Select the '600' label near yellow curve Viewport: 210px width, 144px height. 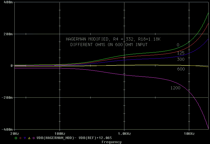coord(181,69)
